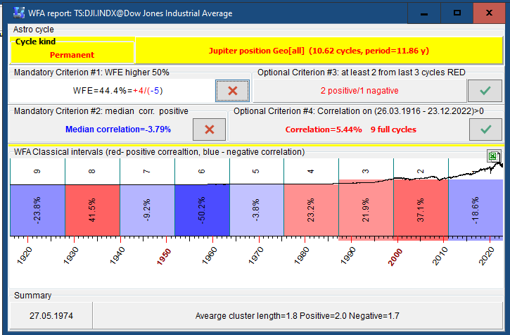Viewport: 510px width, 335px height.
Task: Select the last blue block with -18.6%
Action: [476, 210]
